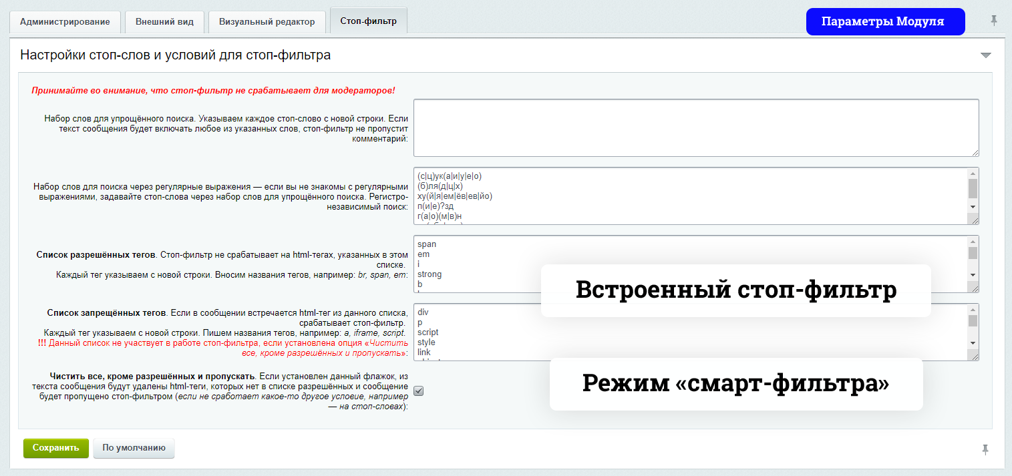Collapse the stop-filter settings section
The image size is (1012, 476).
click(x=985, y=55)
